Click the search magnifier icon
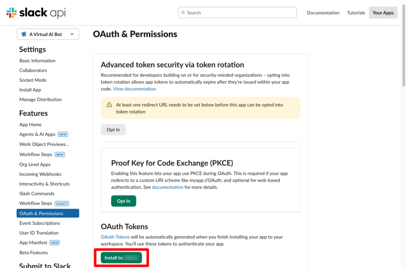 [x=183, y=13]
